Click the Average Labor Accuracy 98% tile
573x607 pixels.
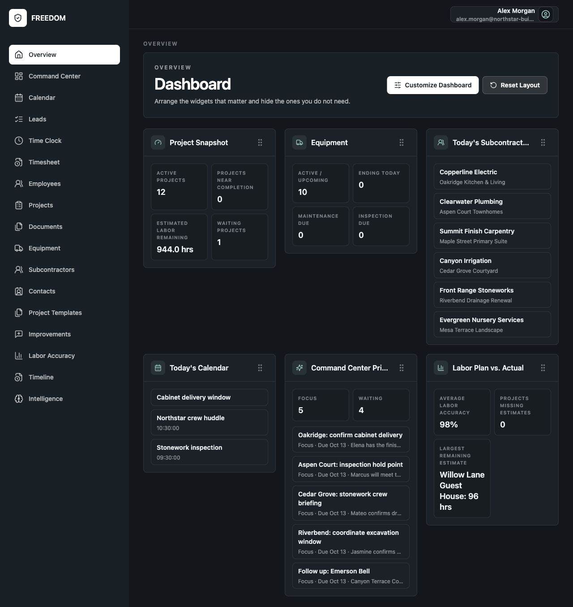(x=462, y=412)
